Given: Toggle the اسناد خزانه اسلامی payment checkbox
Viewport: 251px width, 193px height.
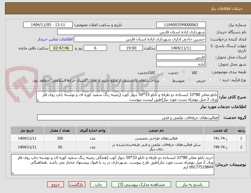Looking at the screenshot, I should (x=164, y=80).
